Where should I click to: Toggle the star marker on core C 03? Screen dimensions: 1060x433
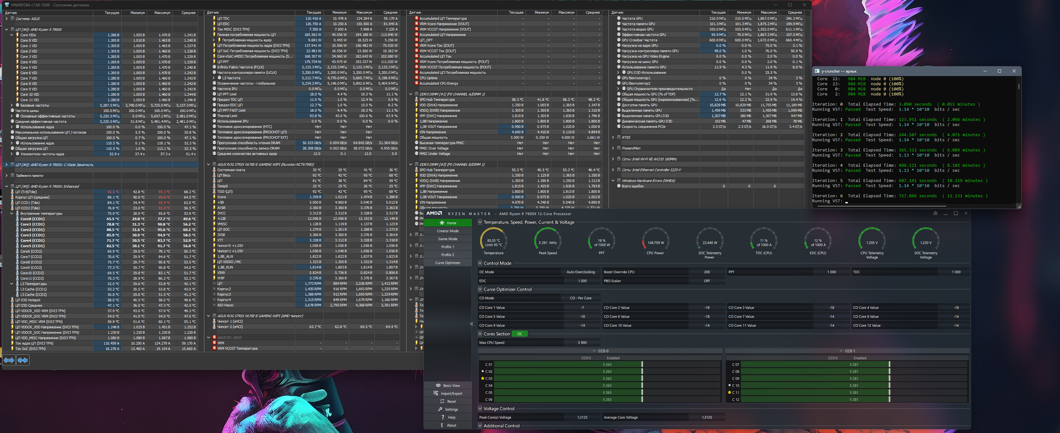(482, 378)
